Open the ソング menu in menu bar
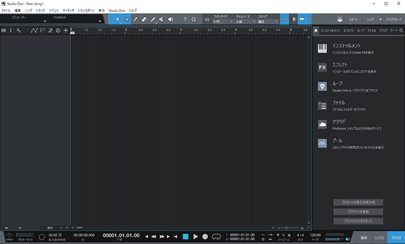The height and width of the screenshot is (244, 405). (29, 11)
